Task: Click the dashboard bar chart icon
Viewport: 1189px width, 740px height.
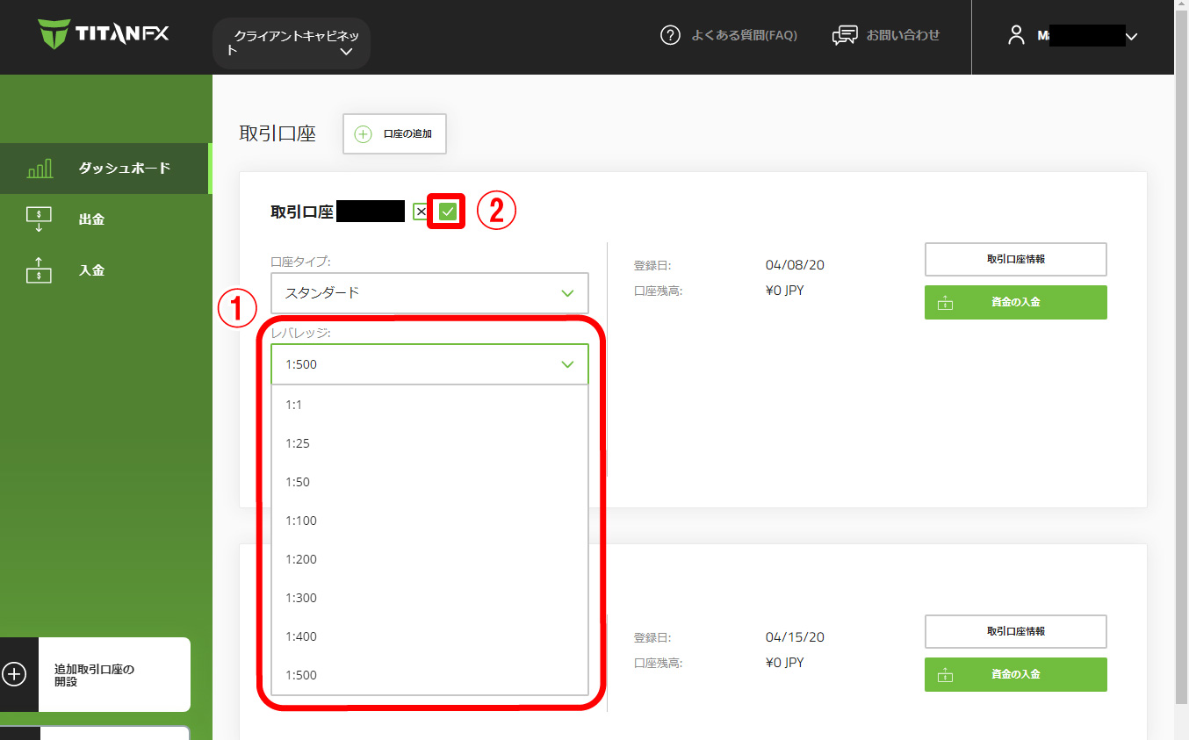Action: [40, 169]
